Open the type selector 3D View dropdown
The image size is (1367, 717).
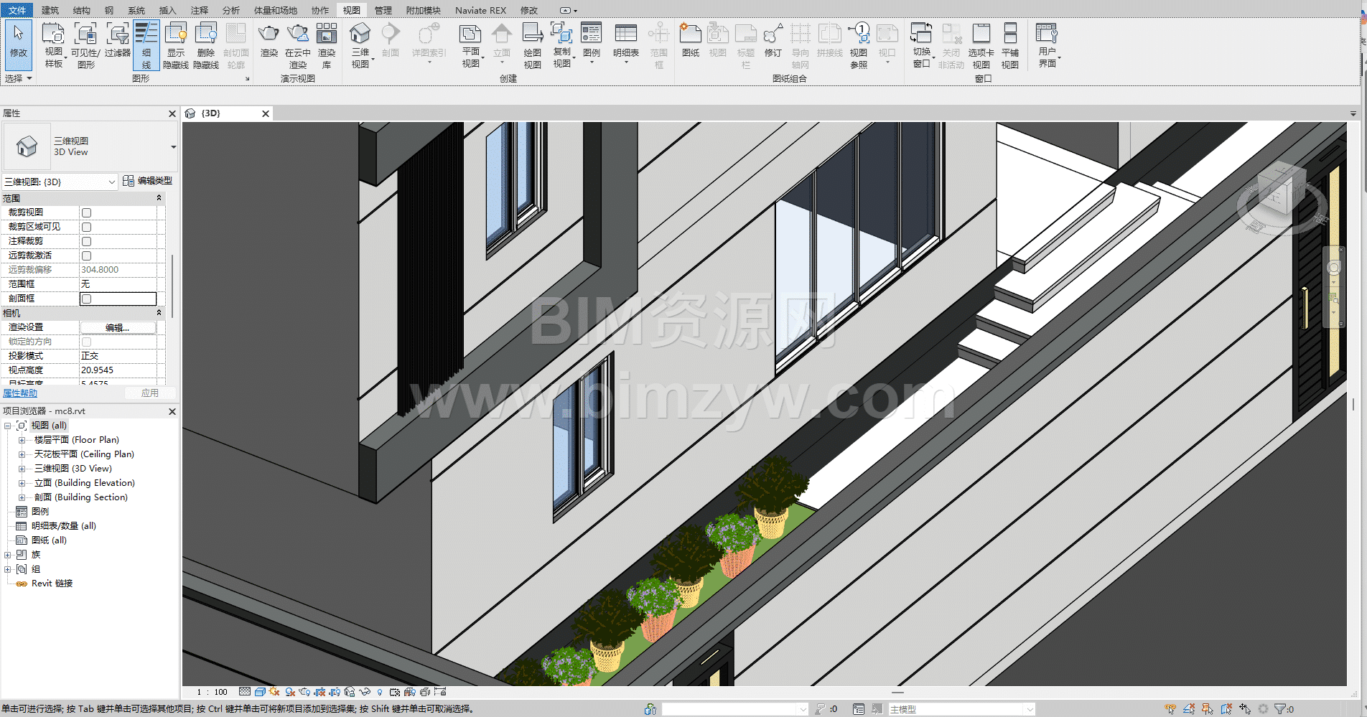[x=173, y=147]
